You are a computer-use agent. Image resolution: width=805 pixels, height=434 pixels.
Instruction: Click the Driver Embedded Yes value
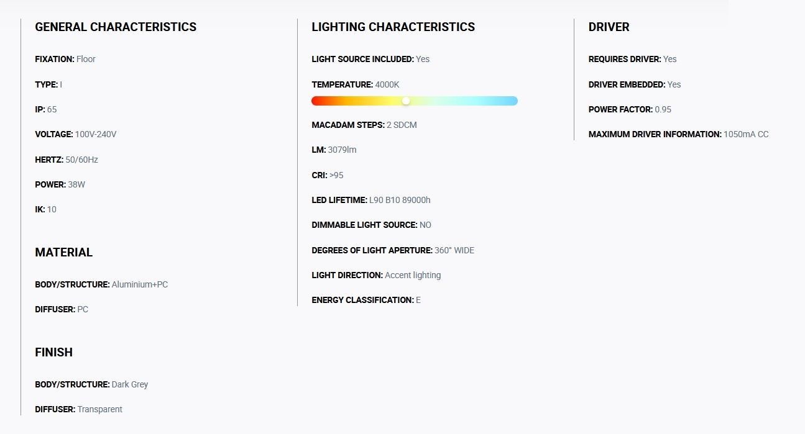674,84
